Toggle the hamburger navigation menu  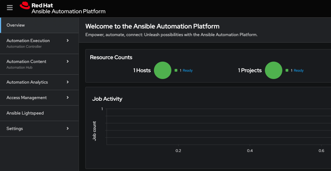[10, 8]
